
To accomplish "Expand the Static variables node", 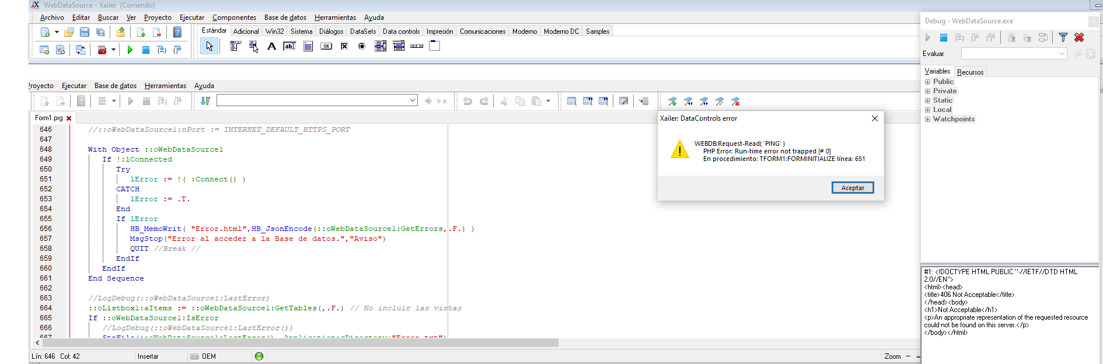I will [x=927, y=101].
